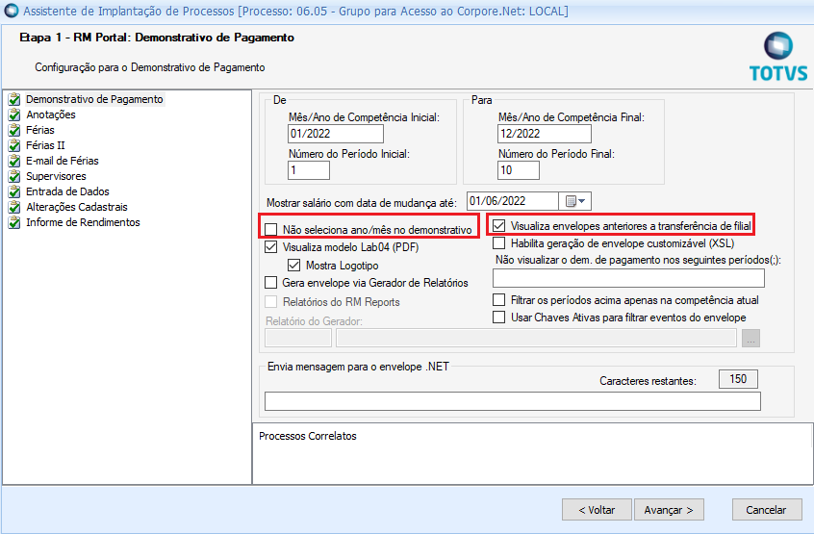This screenshot has width=814, height=534.
Task: Click Número do Período Inicial field
Action: 308,170
